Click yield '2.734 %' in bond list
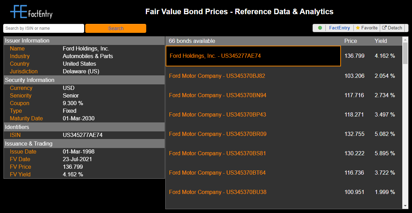The width and height of the screenshot is (412, 213). pos(385,95)
